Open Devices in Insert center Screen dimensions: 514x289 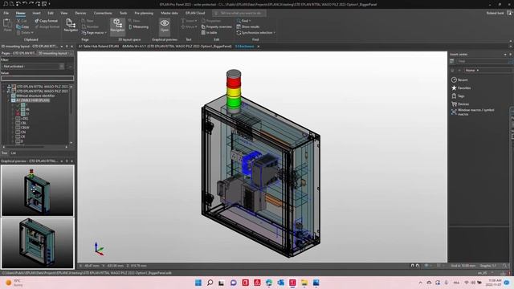point(460,104)
